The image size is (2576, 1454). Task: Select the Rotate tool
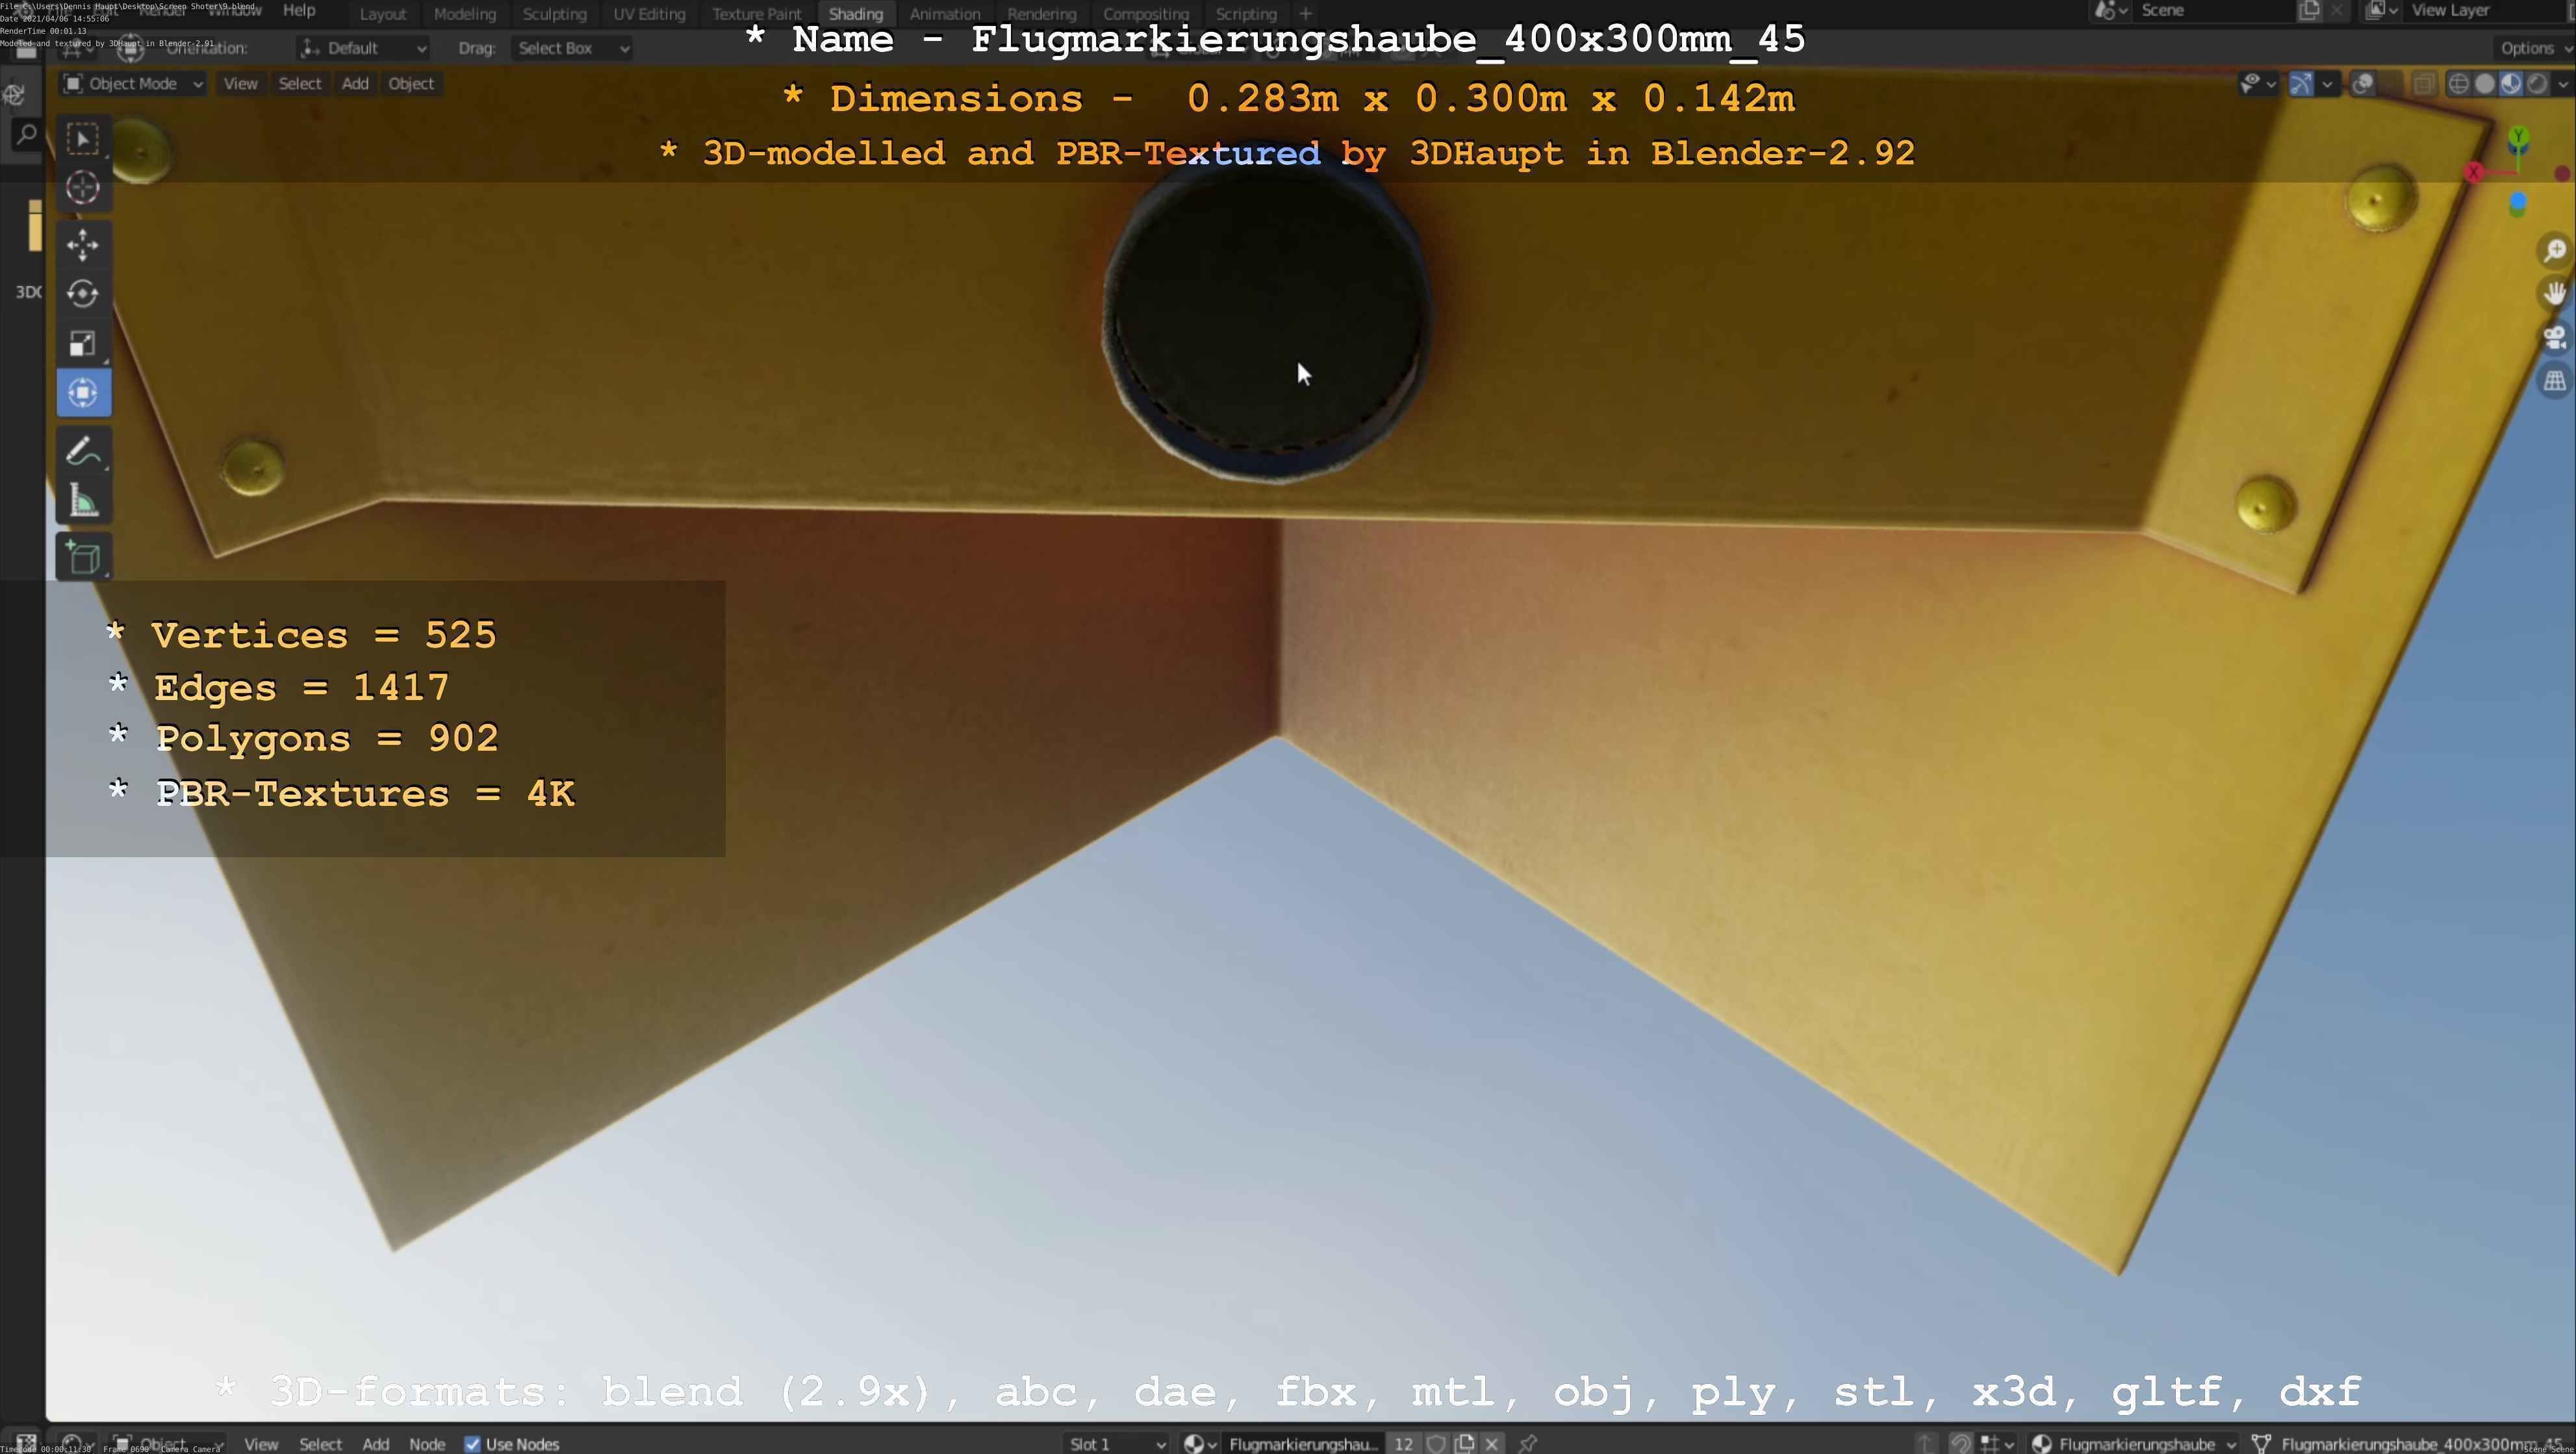pos(83,293)
